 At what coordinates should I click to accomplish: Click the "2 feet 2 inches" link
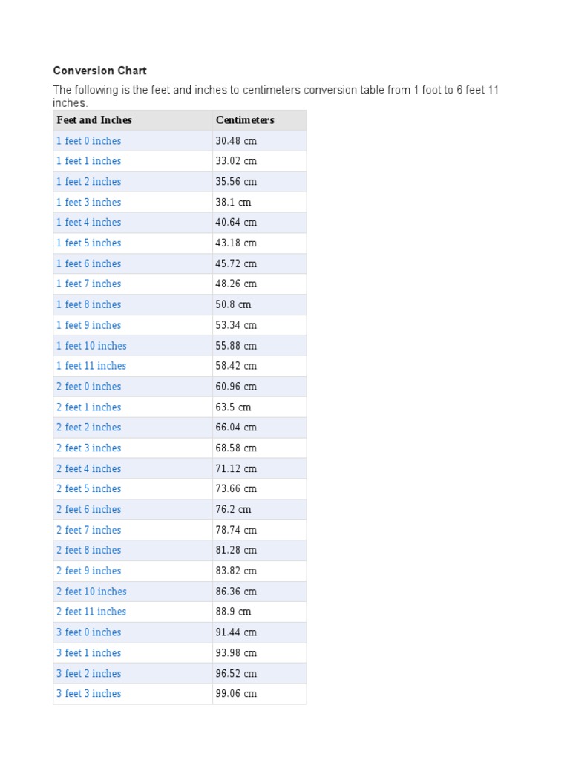point(88,427)
